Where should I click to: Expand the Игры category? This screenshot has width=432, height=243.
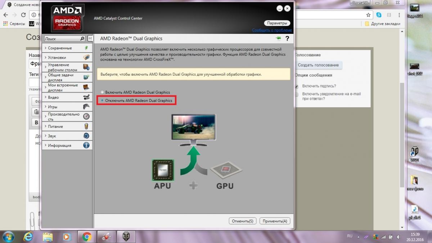67,107
